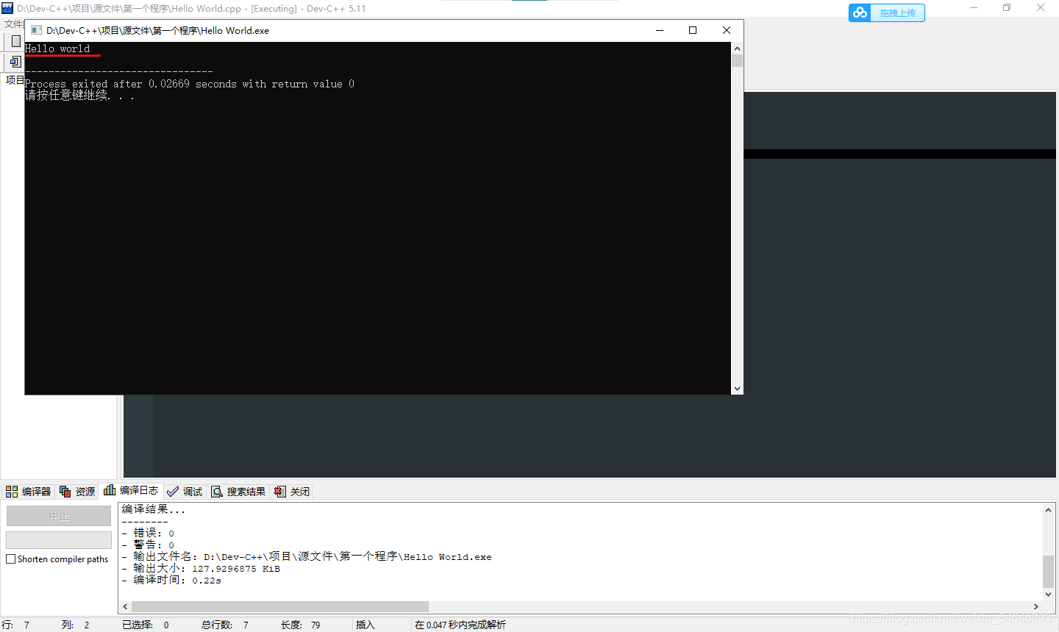Restore down the Dev-C++ main window
The image size is (1059, 632).
1007,8
